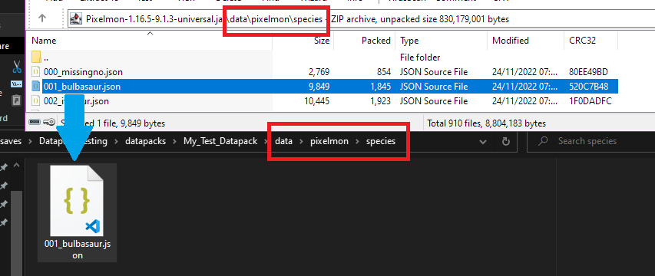This screenshot has width=655, height=276.
Task: Select the 000_missingno.json file in WinRAR
Action: [x=83, y=72]
